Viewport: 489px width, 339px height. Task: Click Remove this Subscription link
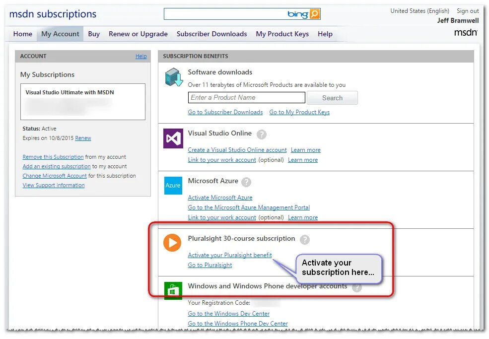(53, 157)
